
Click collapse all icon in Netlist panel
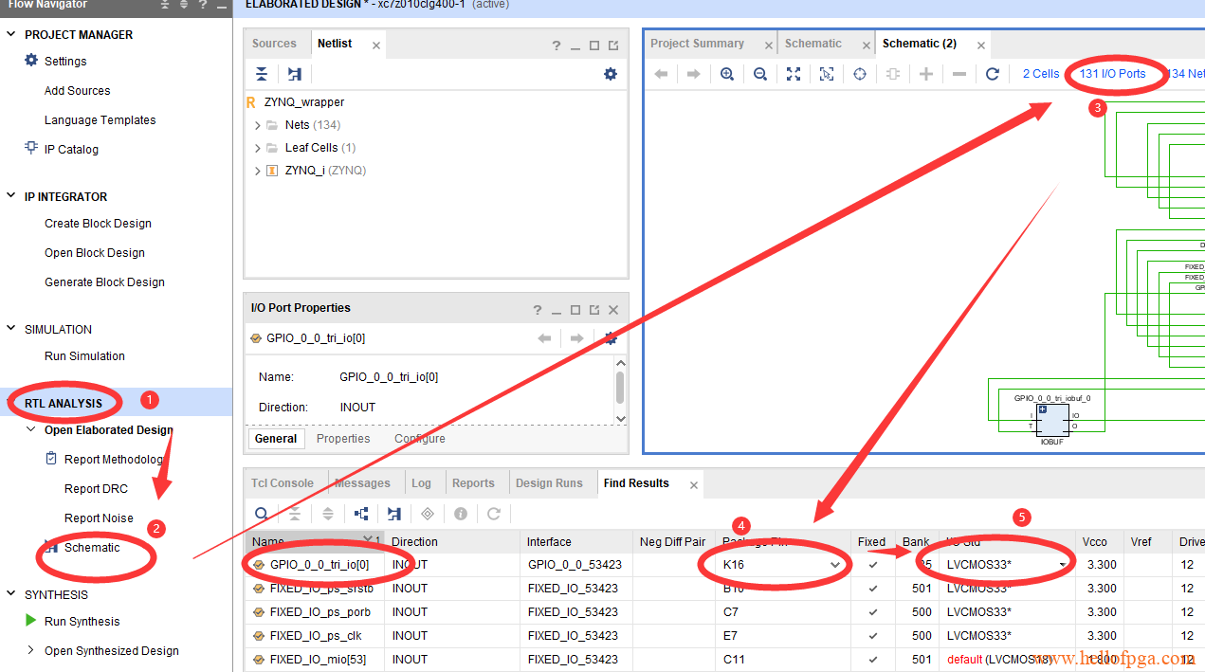click(x=262, y=74)
